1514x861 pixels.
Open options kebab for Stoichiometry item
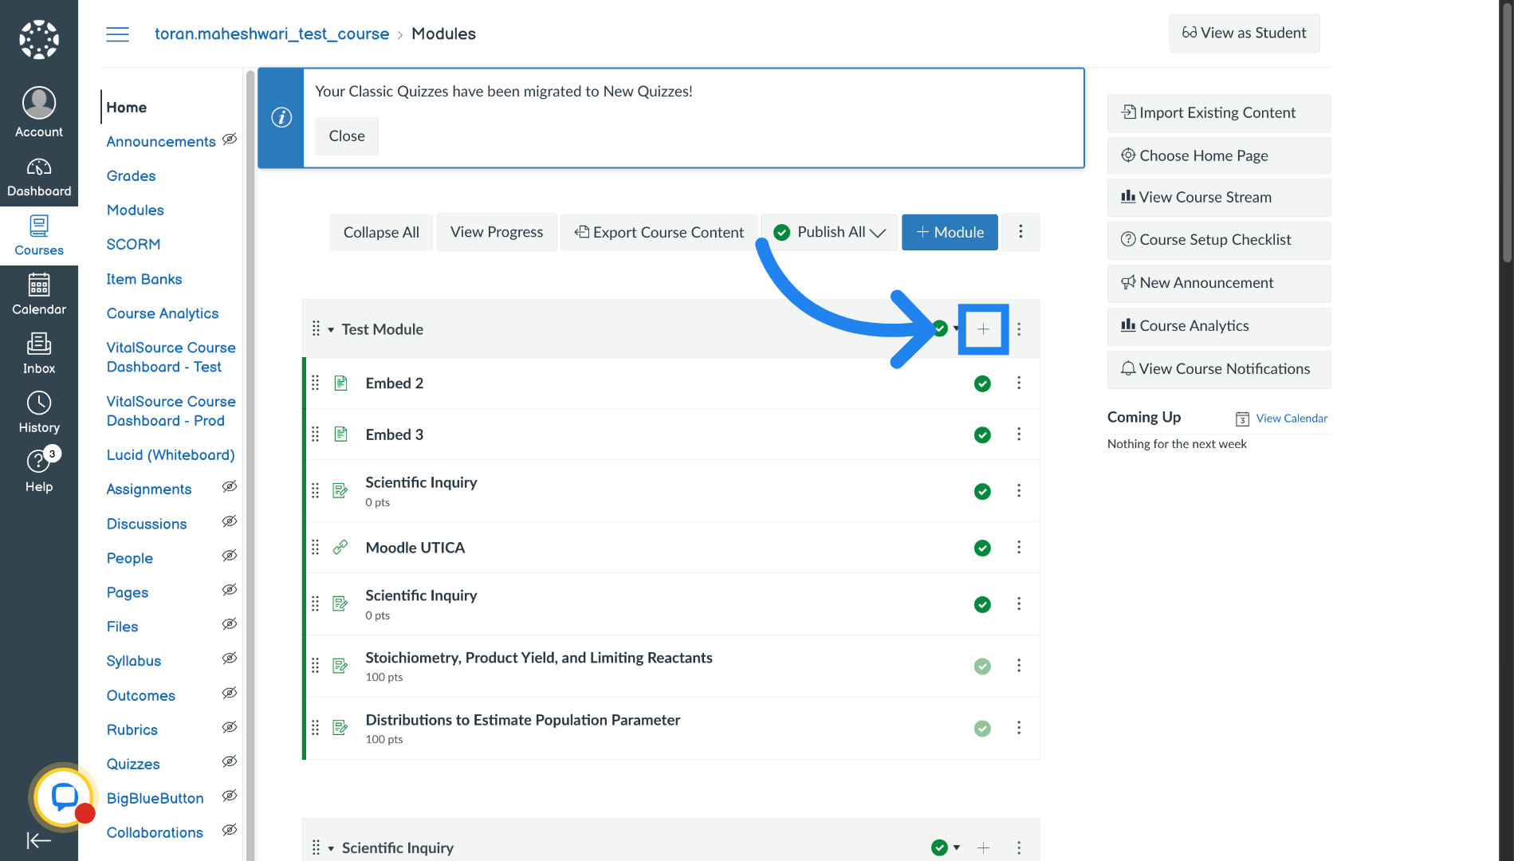[1019, 666]
